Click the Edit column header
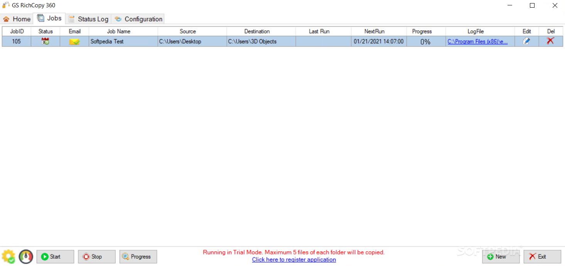Viewport: 565px width, 266px height. pos(527,32)
